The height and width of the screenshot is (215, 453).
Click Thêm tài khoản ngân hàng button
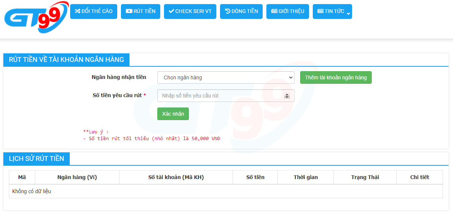click(x=336, y=77)
